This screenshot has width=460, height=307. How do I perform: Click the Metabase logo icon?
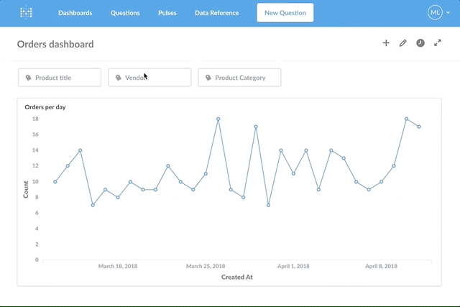(x=26, y=12)
